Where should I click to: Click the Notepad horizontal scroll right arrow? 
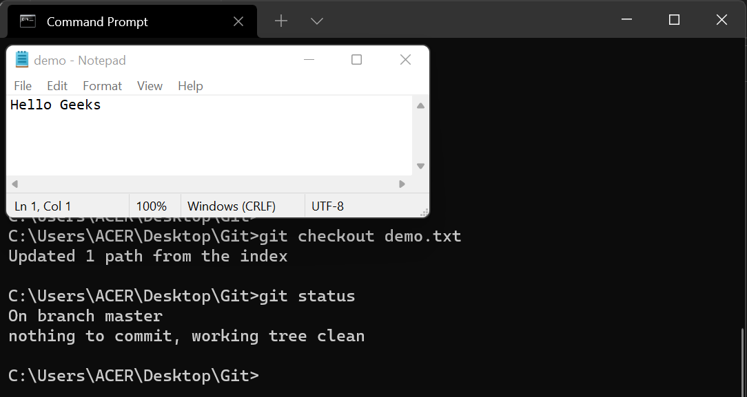pos(402,184)
